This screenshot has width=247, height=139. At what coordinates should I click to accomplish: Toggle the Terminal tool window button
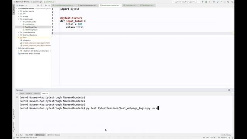click(x=40, y=135)
